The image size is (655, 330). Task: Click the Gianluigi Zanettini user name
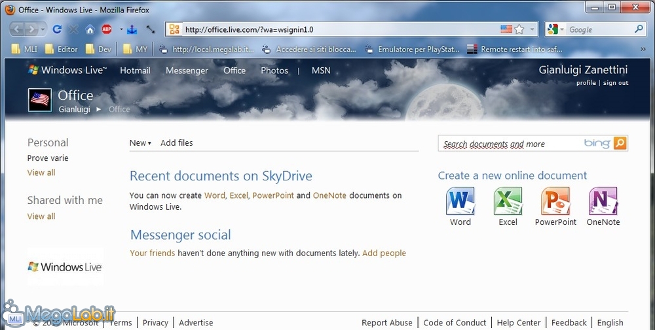(x=583, y=69)
